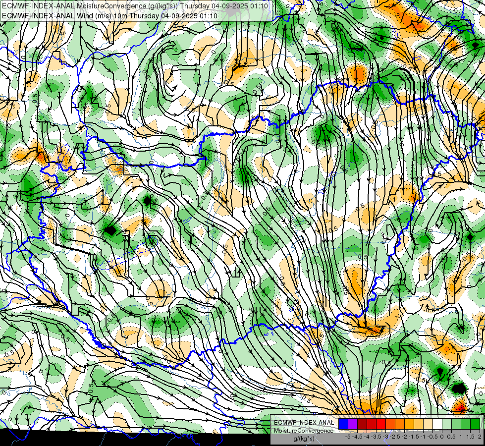Click the light orange swatch between -1.5 and -1
The width and height of the screenshot is (485, 446).
[x=419, y=424]
